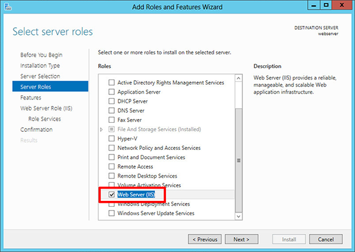The image size is (355, 252).
Task: Uncheck the Web Server (IIS) checkbox
Action: (112, 194)
